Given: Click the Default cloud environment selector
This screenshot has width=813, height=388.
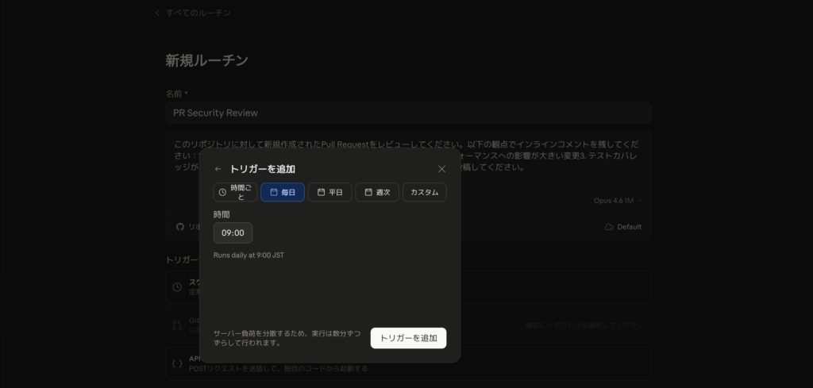Looking at the screenshot, I should tap(623, 227).
